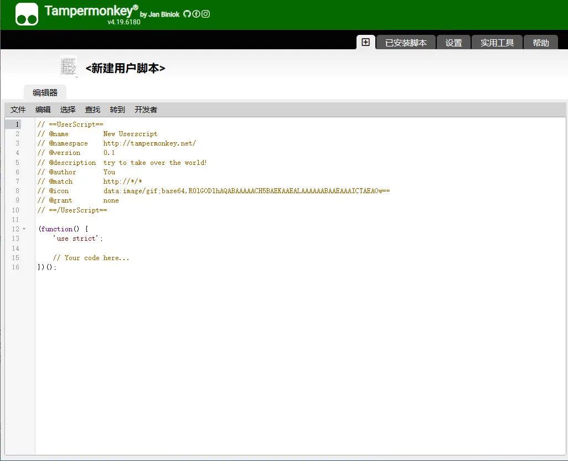Image resolution: width=568 pixels, height=461 pixels.
Task: Open the 选择 menu
Action: pos(68,110)
